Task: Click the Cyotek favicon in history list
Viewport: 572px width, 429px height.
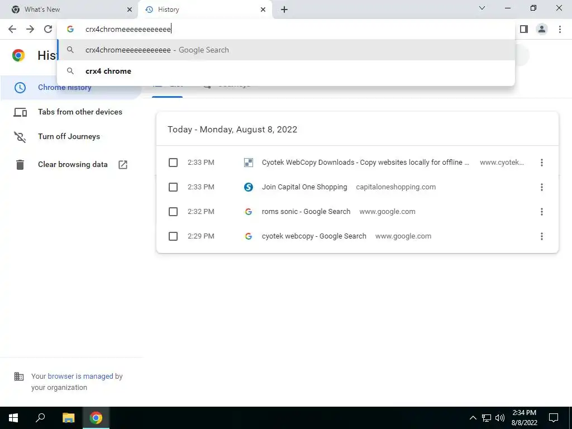Action: tap(249, 163)
